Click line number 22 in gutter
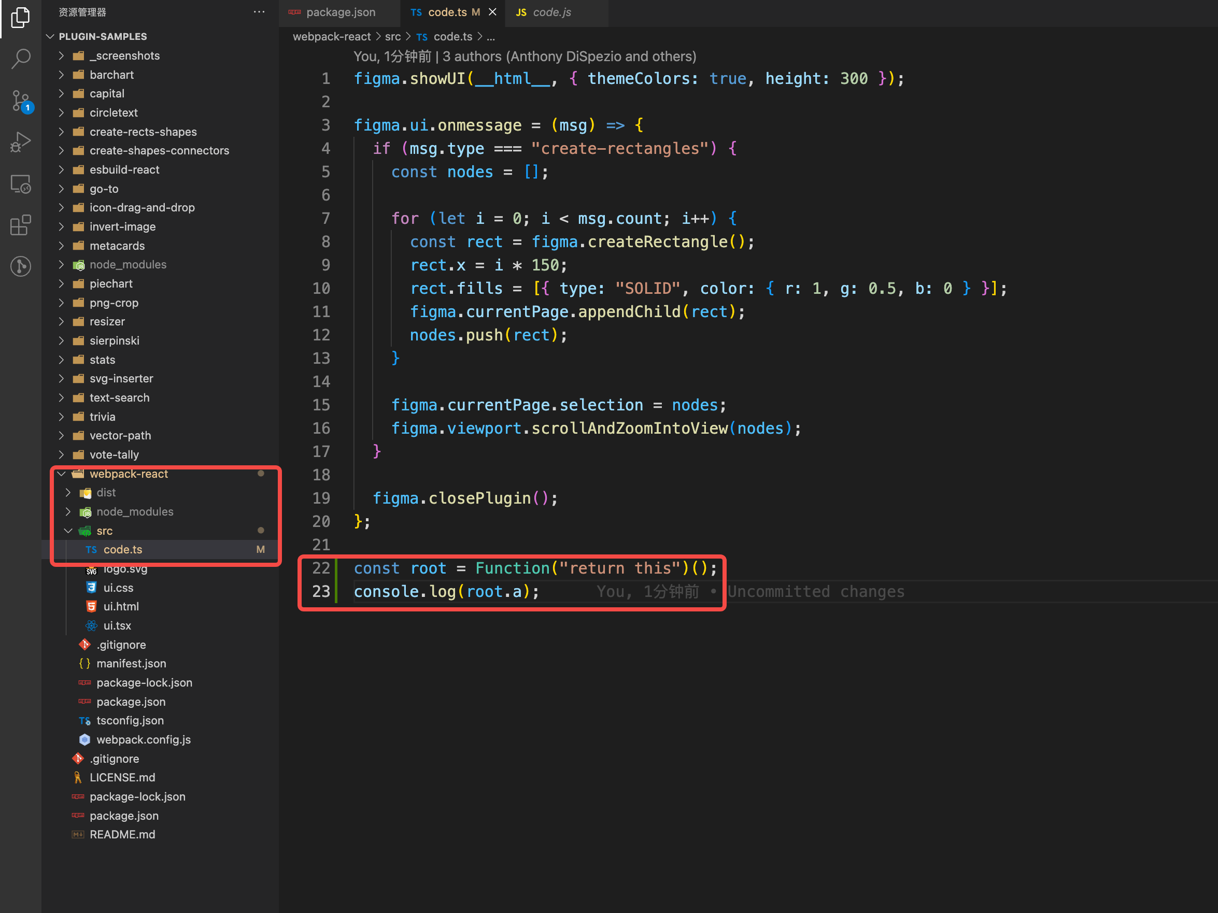Viewport: 1218px width, 913px height. pos(321,568)
